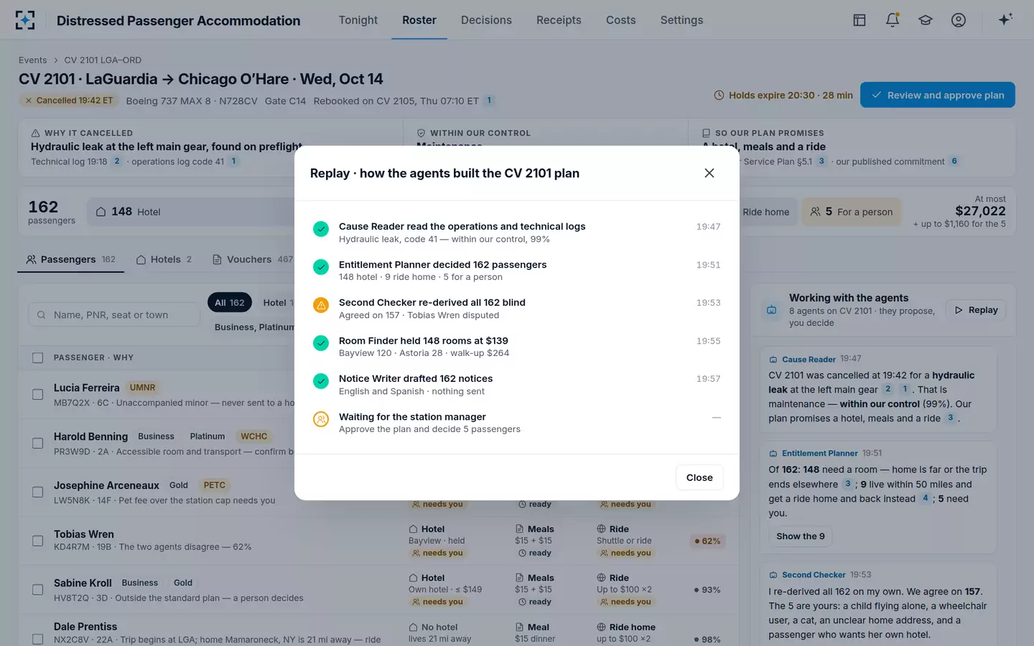Go to the Tonight tab
The height and width of the screenshot is (646, 1034).
358,20
